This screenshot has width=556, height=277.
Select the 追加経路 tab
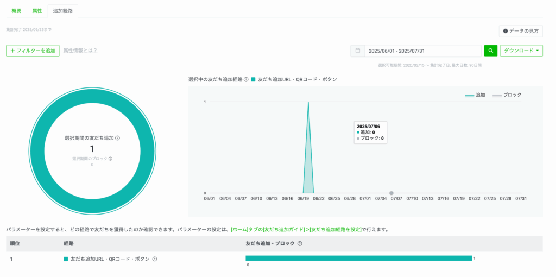(x=62, y=10)
